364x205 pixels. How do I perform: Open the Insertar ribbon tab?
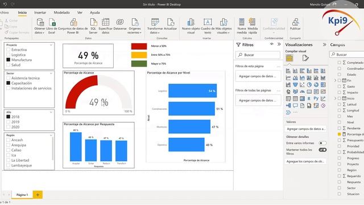[x=40, y=13]
